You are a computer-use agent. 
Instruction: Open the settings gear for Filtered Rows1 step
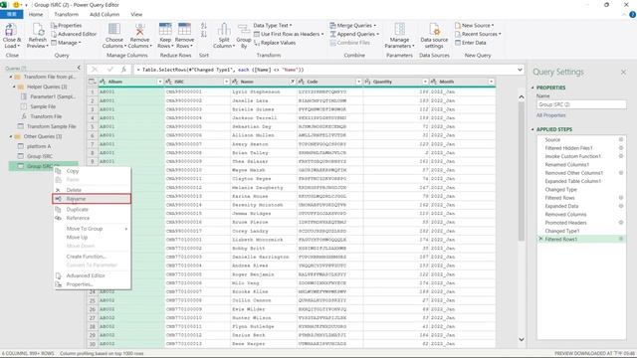(621, 239)
